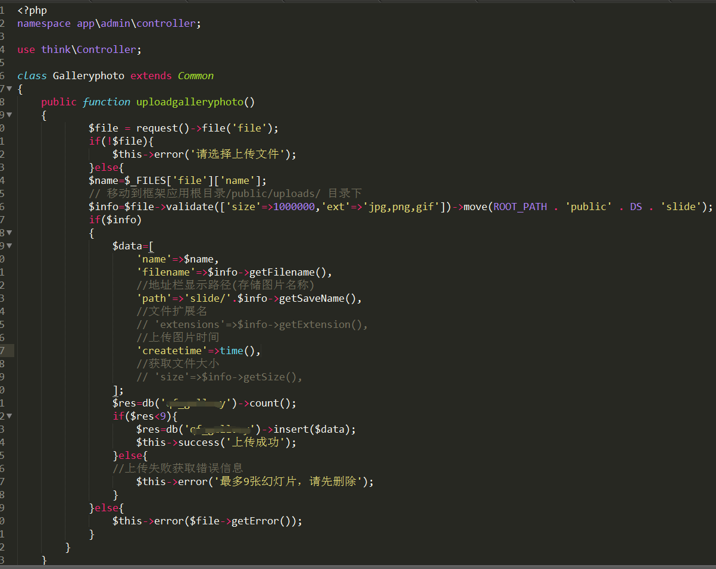Image resolution: width=716 pixels, height=569 pixels.
Task: Click the <?php opening tag
Action: (32, 10)
